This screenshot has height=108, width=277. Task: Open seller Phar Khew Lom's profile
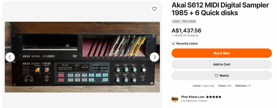tap(193, 97)
